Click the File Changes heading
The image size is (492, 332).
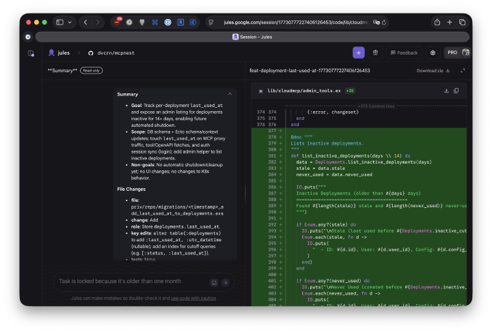pyautogui.click(x=131, y=189)
